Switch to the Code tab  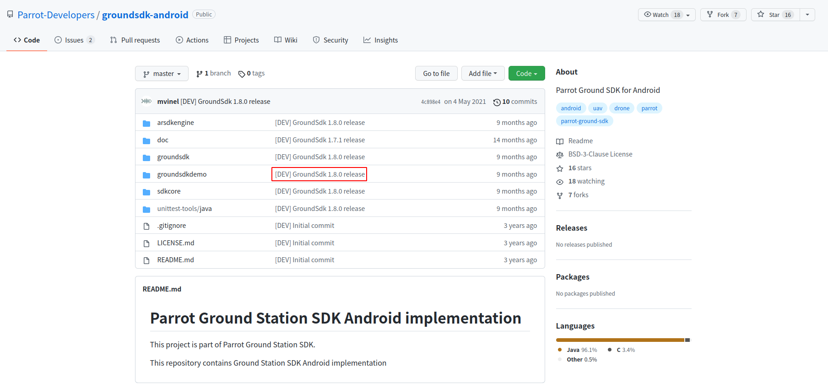point(27,40)
